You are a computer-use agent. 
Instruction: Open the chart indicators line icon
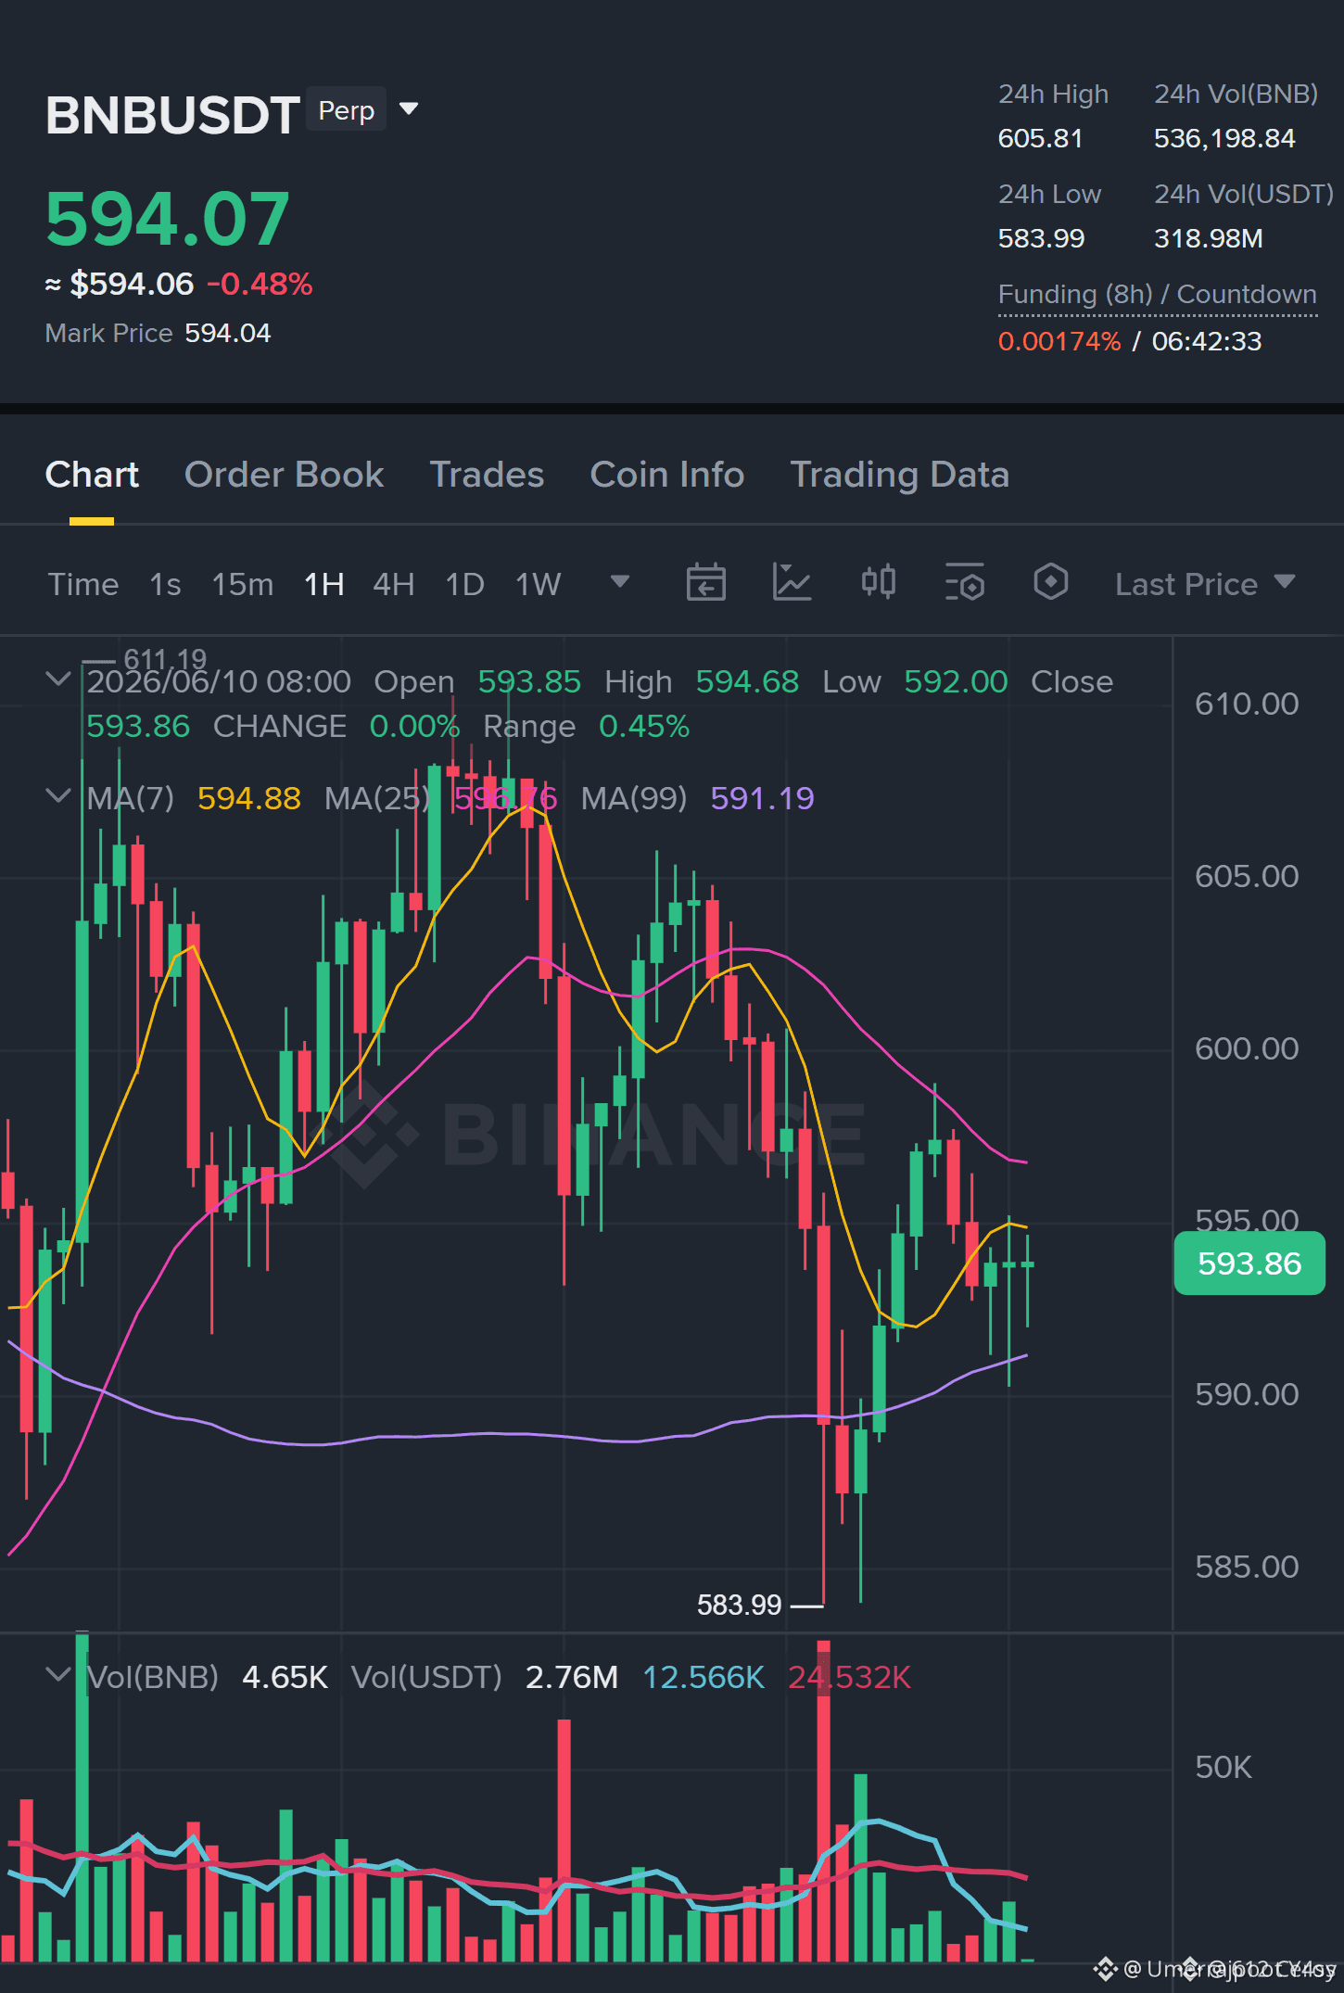pyautogui.click(x=792, y=583)
